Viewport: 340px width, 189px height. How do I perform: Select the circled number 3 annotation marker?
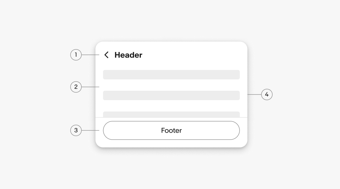pyautogui.click(x=76, y=130)
